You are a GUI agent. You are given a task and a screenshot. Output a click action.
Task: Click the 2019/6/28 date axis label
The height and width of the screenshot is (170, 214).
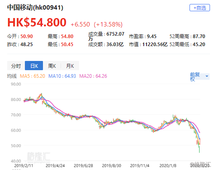pyautogui.click(x=83, y=166)
